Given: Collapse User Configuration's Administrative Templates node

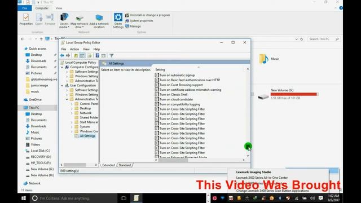Looking at the screenshot, I should (x=67, y=99).
